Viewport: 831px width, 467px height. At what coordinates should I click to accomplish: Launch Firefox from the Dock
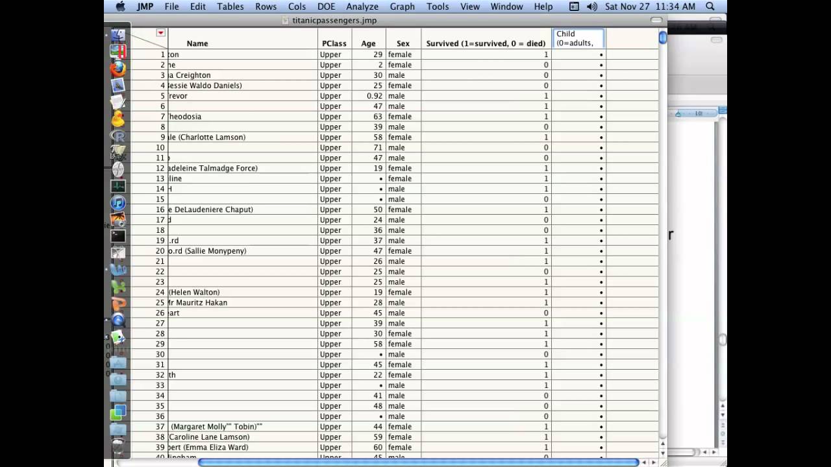[118, 68]
